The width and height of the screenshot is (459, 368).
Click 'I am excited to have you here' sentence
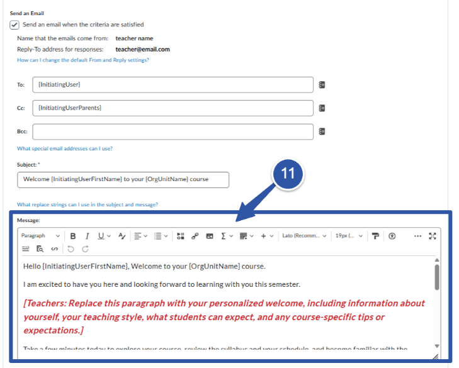pos(162,284)
